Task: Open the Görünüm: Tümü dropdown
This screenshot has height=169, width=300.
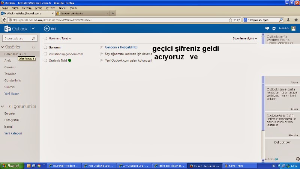Action: tap(60, 38)
